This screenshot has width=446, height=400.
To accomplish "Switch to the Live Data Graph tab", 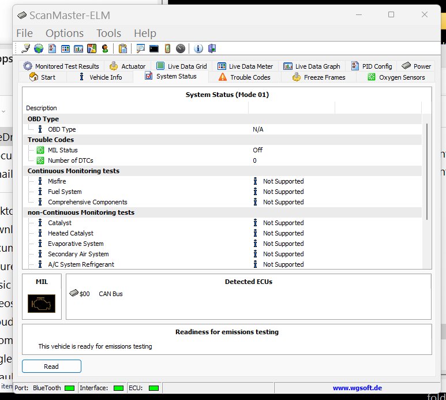I will (312, 66).
